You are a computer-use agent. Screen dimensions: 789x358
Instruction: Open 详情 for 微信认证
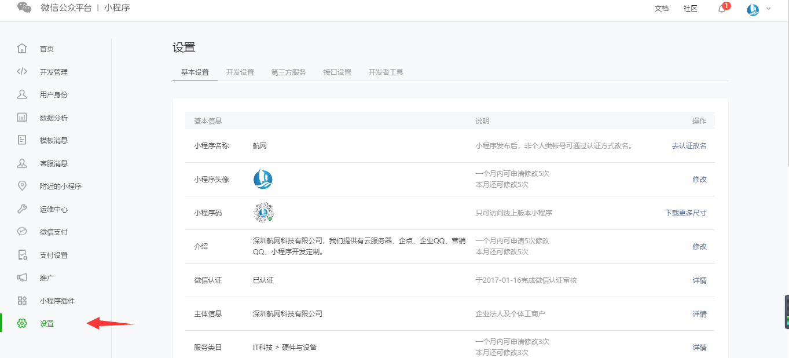pyautogui.click(x=700, y=280)
